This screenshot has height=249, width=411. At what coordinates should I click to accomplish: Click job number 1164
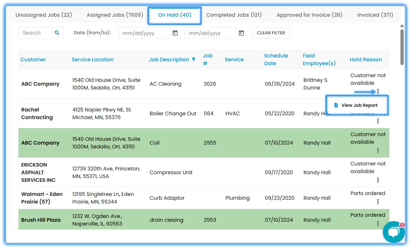tap(209, 113)
